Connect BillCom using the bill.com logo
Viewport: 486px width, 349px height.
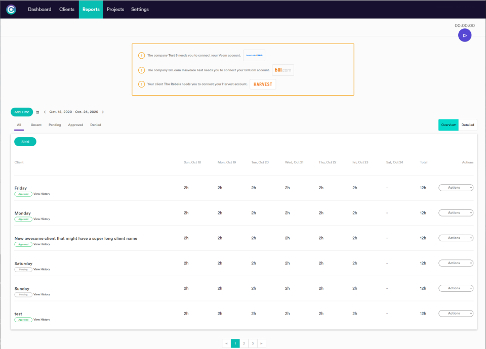click(x=282, y=70)
